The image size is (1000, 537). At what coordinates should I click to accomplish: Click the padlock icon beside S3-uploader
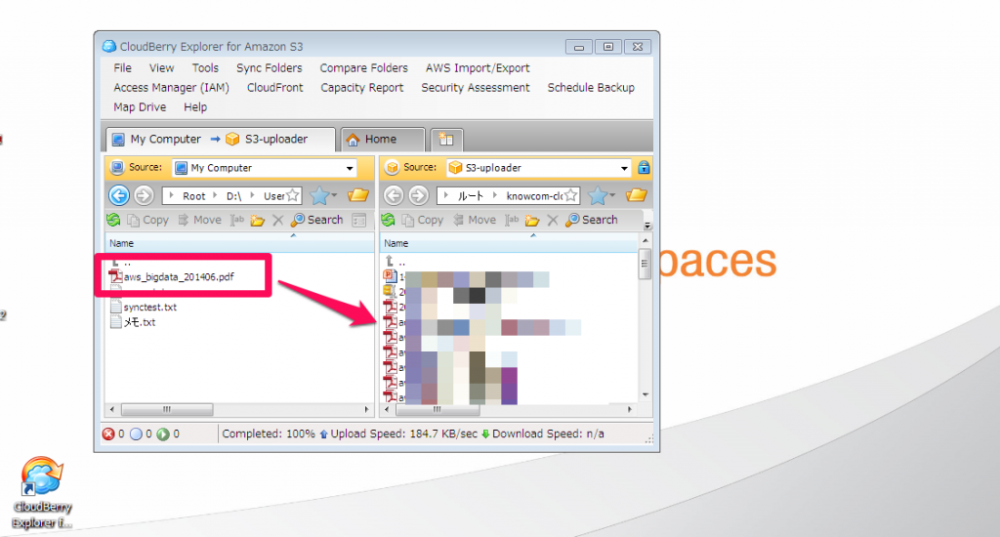coord(644,168)
